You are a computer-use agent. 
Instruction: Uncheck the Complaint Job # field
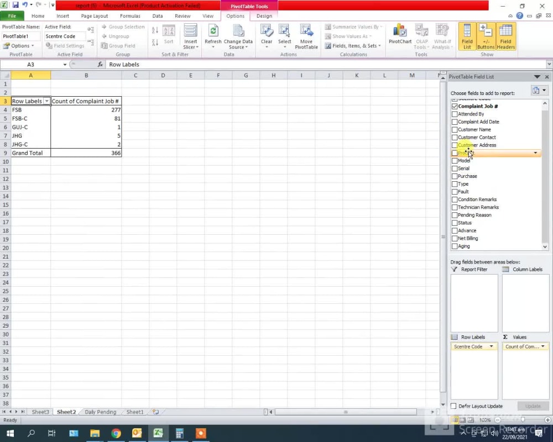454,106
